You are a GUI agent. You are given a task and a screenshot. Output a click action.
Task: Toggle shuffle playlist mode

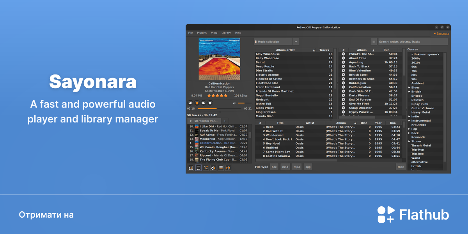click(x=206, y=168)
